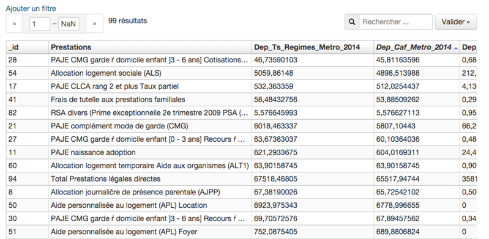The height and width of the screenshot is (239, 489).
Task: Select 'Aide personnalisée au logement (APL) Foyer' cell
Action: [150, 232]
